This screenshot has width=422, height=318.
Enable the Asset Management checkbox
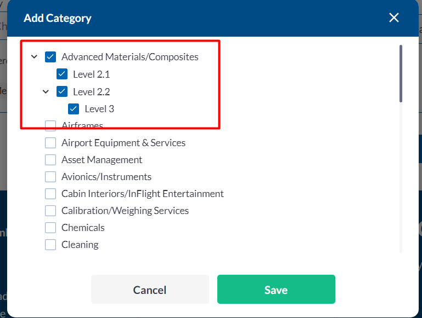point(50,160)
